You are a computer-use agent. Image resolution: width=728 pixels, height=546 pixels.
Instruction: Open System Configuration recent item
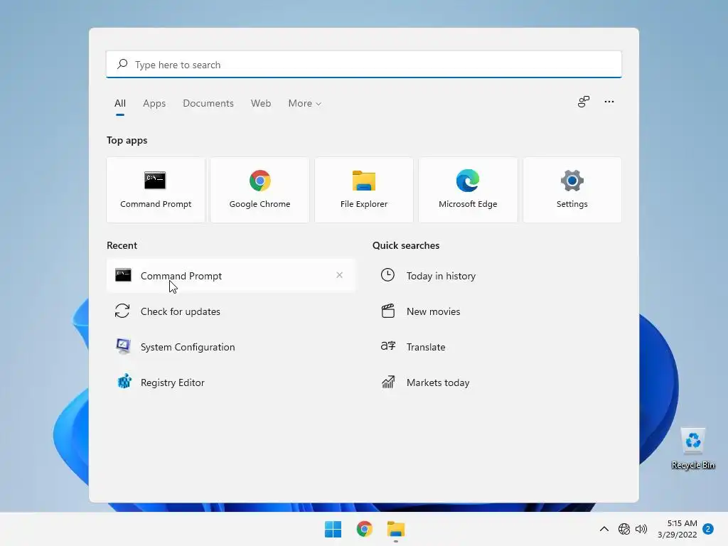click(x=231, y=347)
